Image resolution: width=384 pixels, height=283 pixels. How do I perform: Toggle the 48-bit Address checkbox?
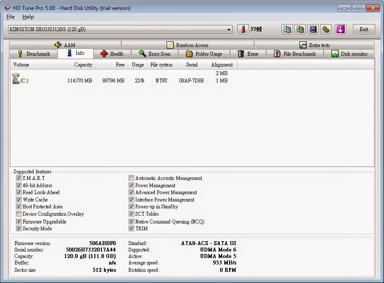pyautogui.click(x=19, y=186)
